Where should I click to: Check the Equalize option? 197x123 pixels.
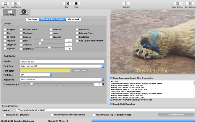pos(51,37)
